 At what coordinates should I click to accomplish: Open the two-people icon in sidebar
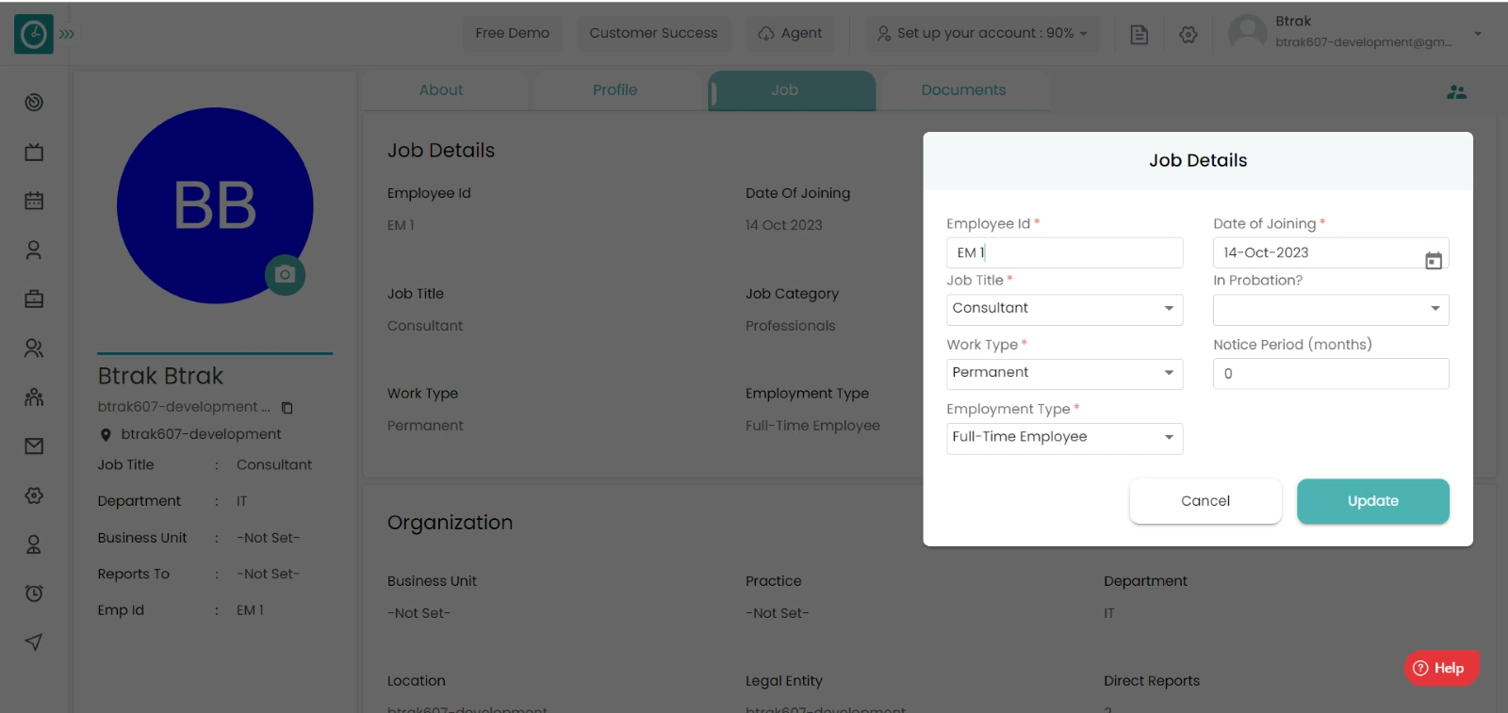coord(34,348)
